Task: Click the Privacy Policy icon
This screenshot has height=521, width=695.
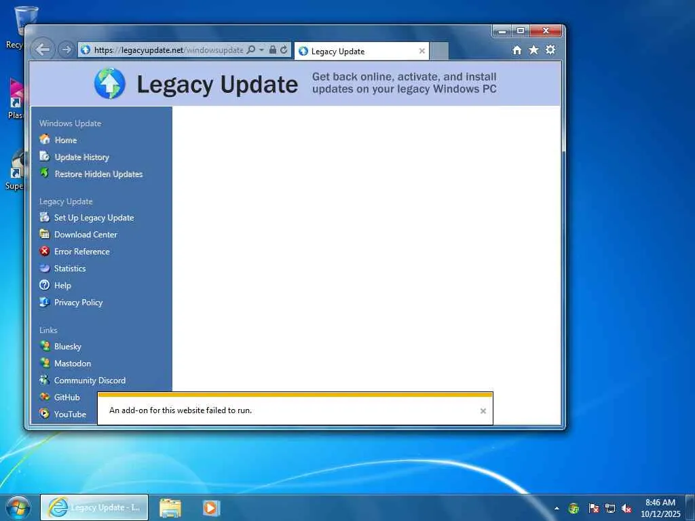Action: (44, 302)
